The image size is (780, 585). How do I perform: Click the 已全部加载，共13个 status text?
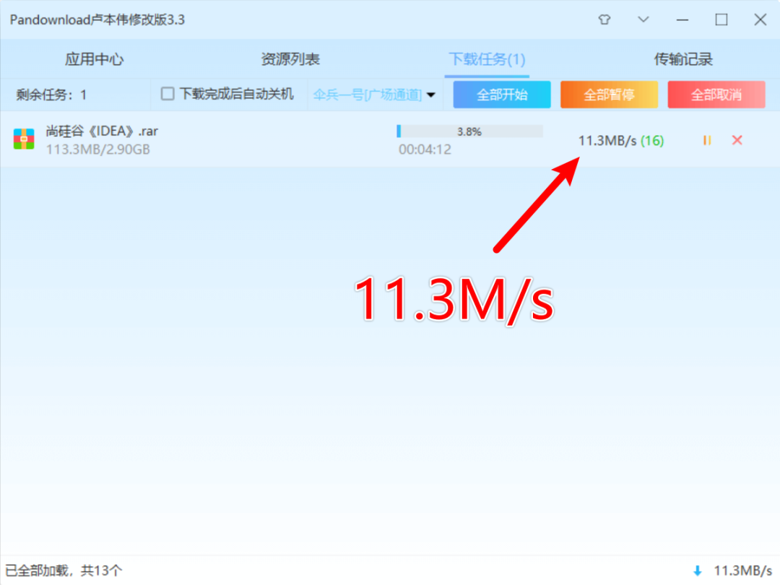coord(63,571)
